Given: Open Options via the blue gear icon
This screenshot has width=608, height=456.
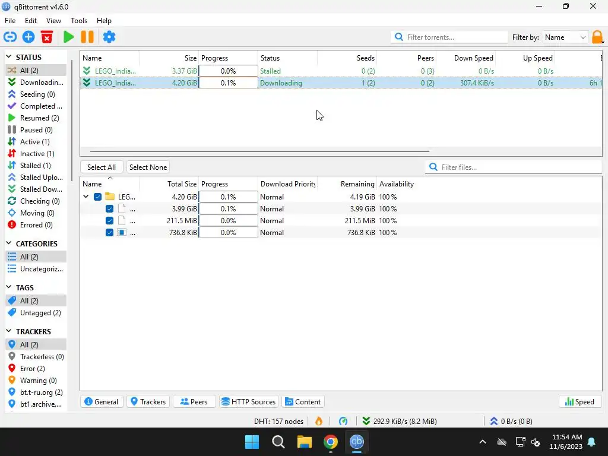Looking at the screenshot, I should [x=109, y=37].
